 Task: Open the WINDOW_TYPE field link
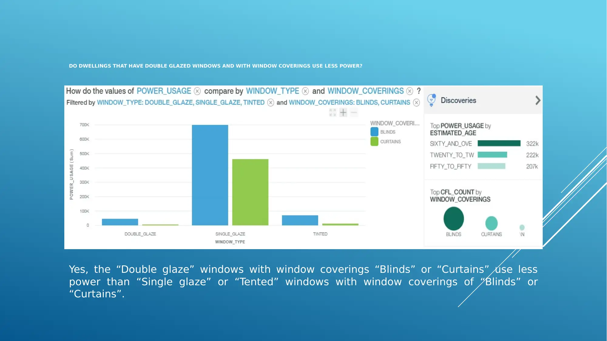point(272,91)
